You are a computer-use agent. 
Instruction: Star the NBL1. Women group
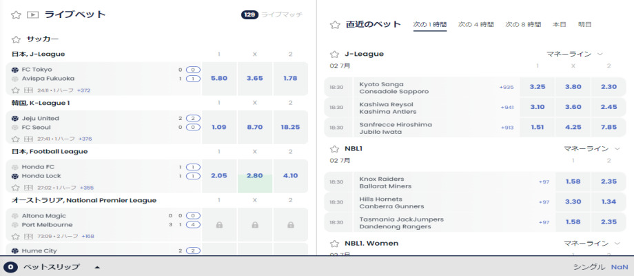coord(334,244)
